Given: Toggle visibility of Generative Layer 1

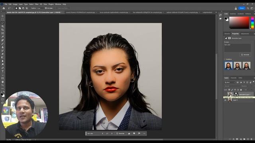Looking at the screenshot, I should coord(225,95).
